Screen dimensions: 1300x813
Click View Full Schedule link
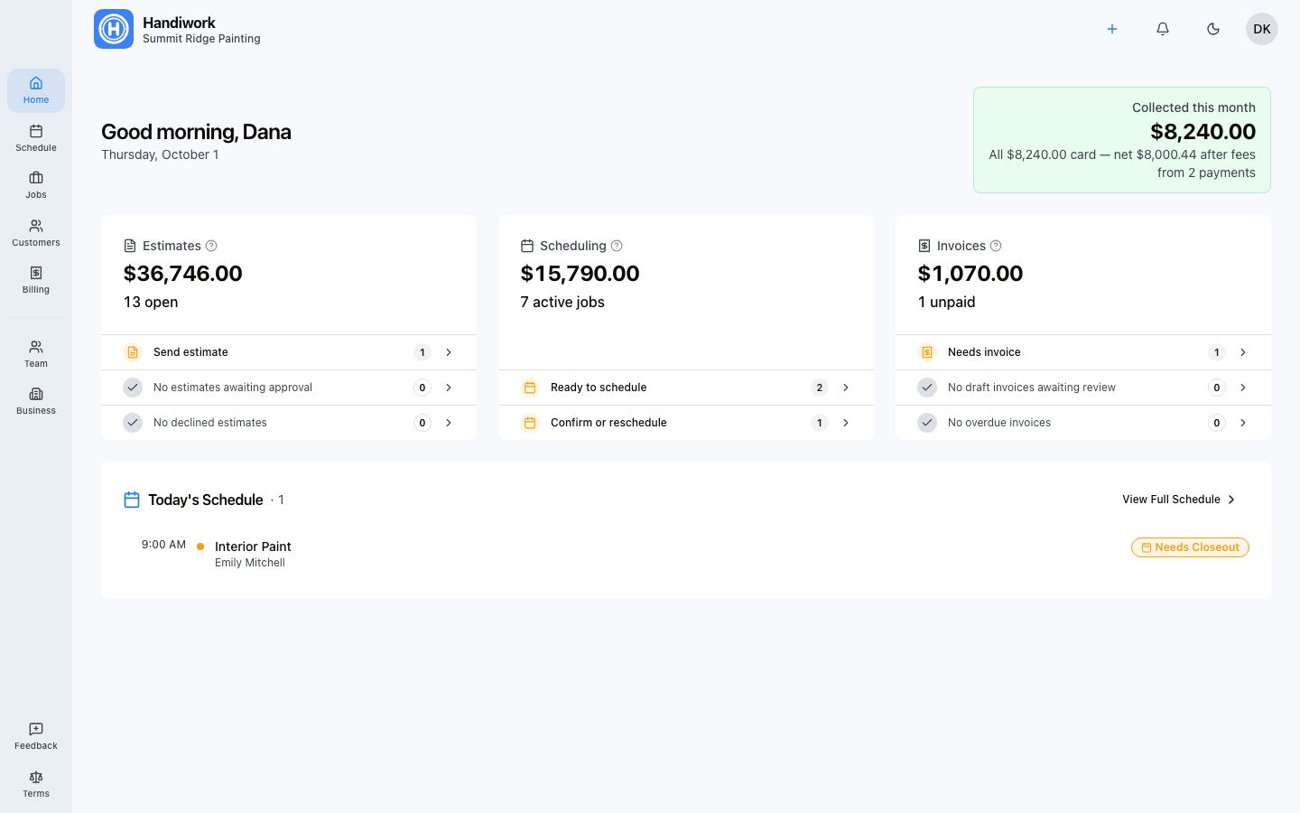pos(1179,500)
